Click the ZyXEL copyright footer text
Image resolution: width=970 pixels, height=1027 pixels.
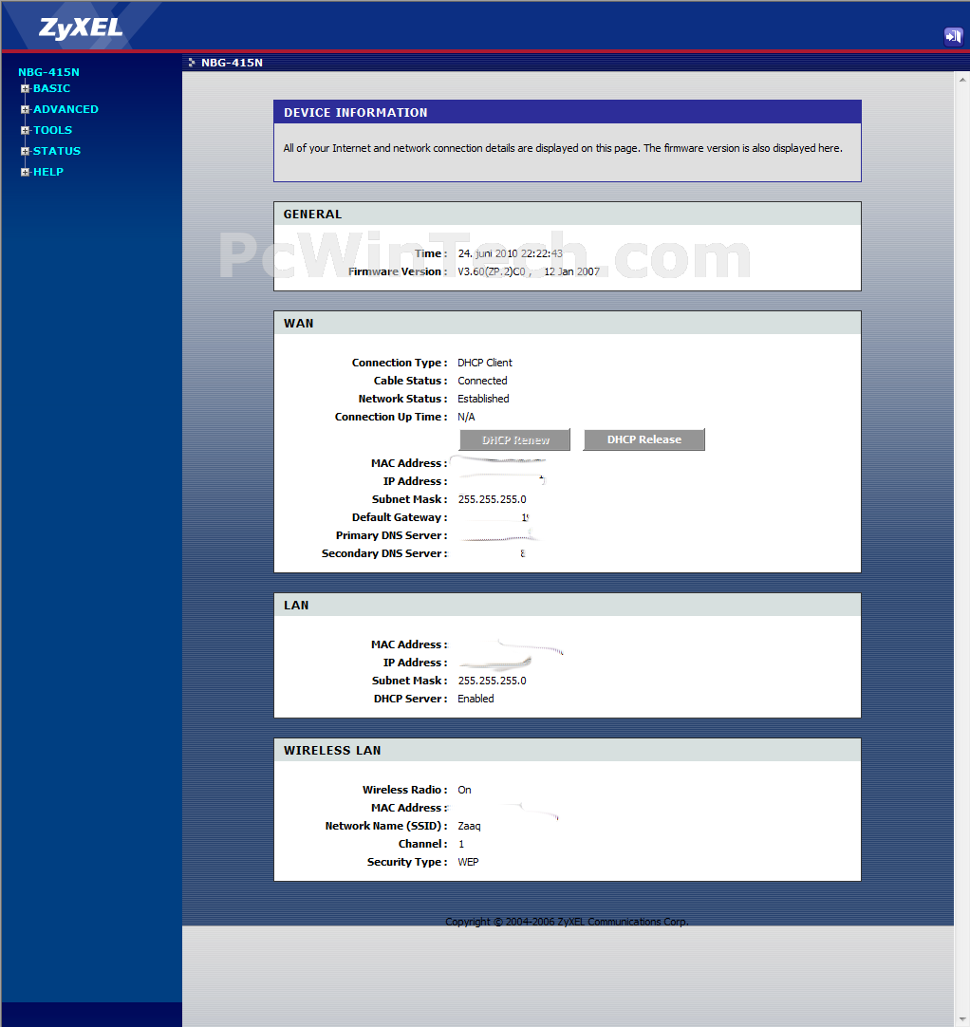point(567,922)
